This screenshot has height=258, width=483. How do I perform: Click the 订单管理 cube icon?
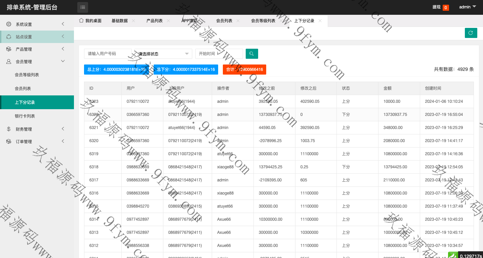pos(9,141)
